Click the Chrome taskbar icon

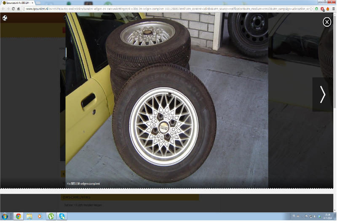point(19,216)
